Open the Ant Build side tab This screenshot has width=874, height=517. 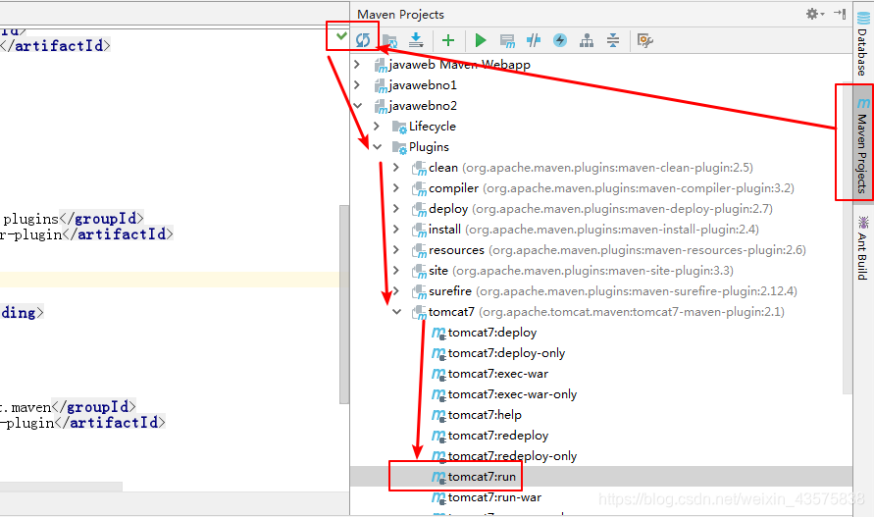click(x=863, y=247)
